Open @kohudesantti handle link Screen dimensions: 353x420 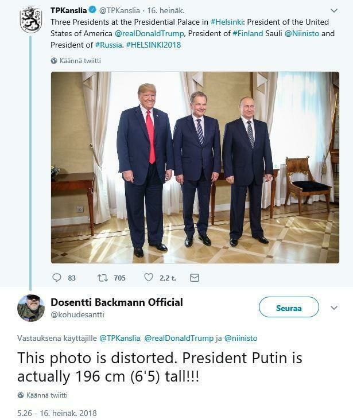pyautogui.click(x=77, y=314)
